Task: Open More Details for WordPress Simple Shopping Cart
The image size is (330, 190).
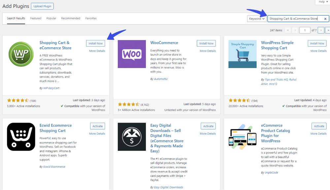Action: click(x=318, y=51)
